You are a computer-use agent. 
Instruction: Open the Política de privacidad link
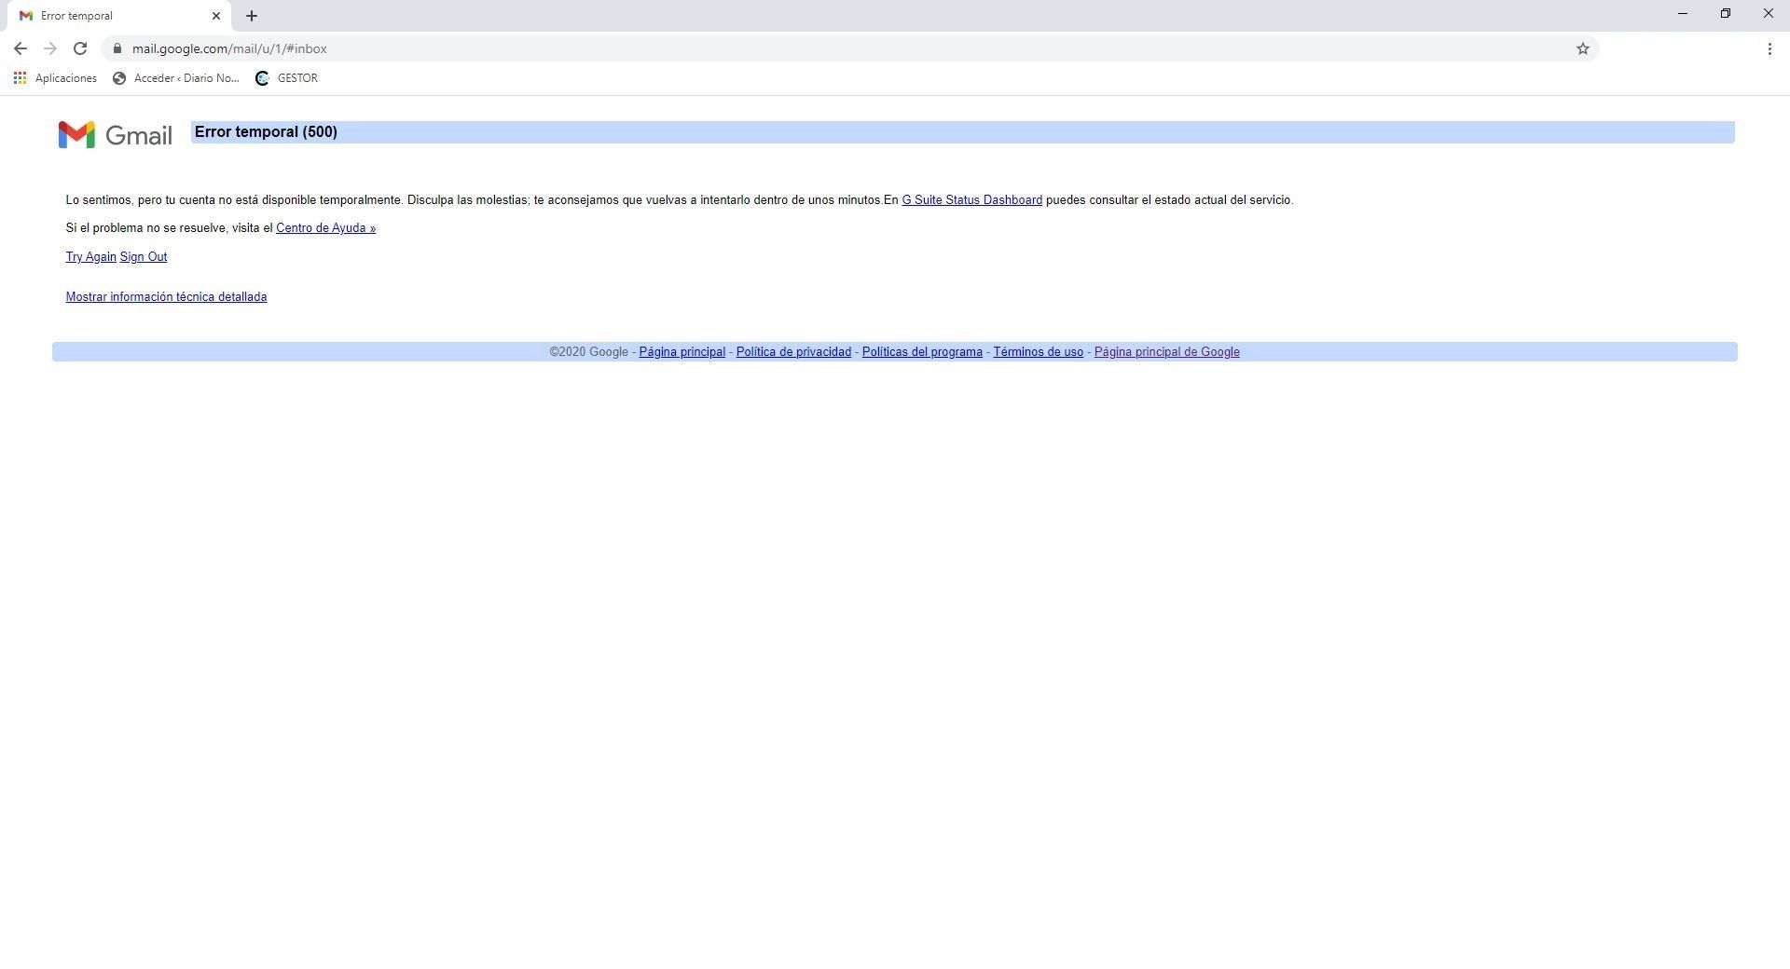click(x=793, y=352)
